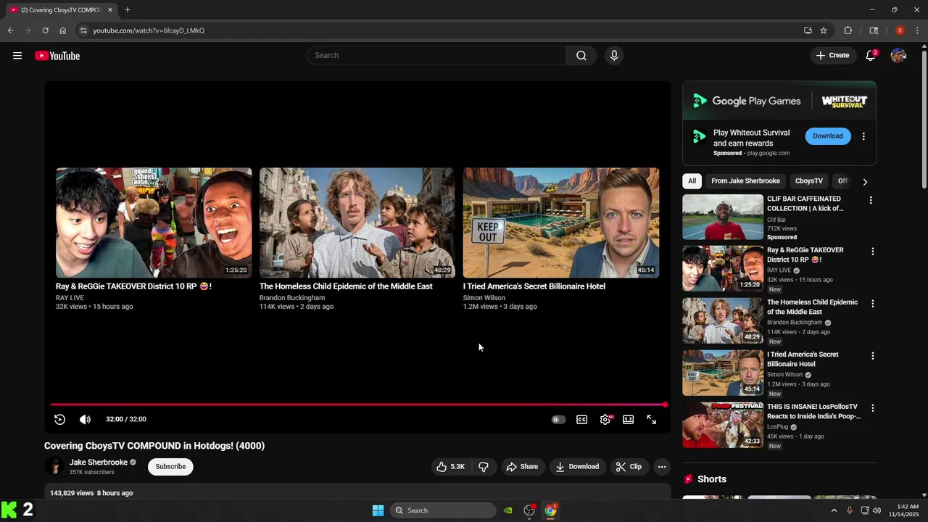Toggle the autoplay switch
928x522 pixels.
click(x=558, y=420)
